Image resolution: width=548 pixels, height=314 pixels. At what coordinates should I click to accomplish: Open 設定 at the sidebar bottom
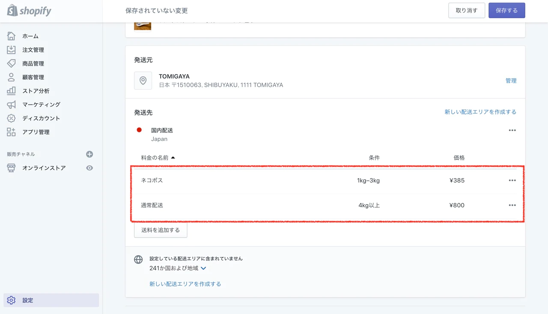[27, 300]
